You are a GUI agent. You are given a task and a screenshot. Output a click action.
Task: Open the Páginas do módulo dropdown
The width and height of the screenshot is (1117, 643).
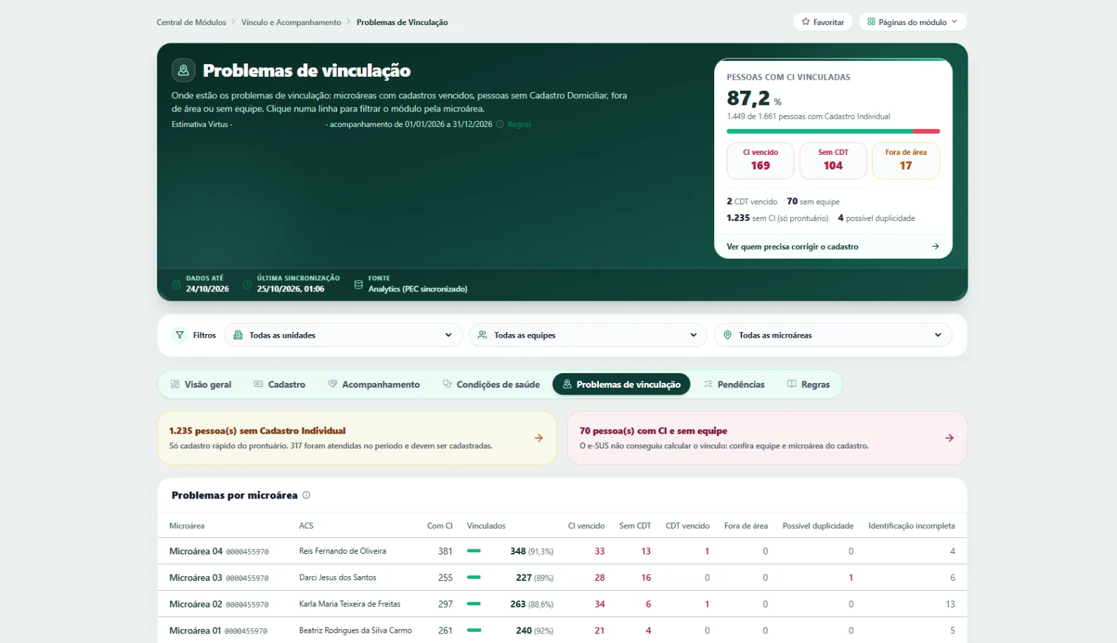point(912,22)
